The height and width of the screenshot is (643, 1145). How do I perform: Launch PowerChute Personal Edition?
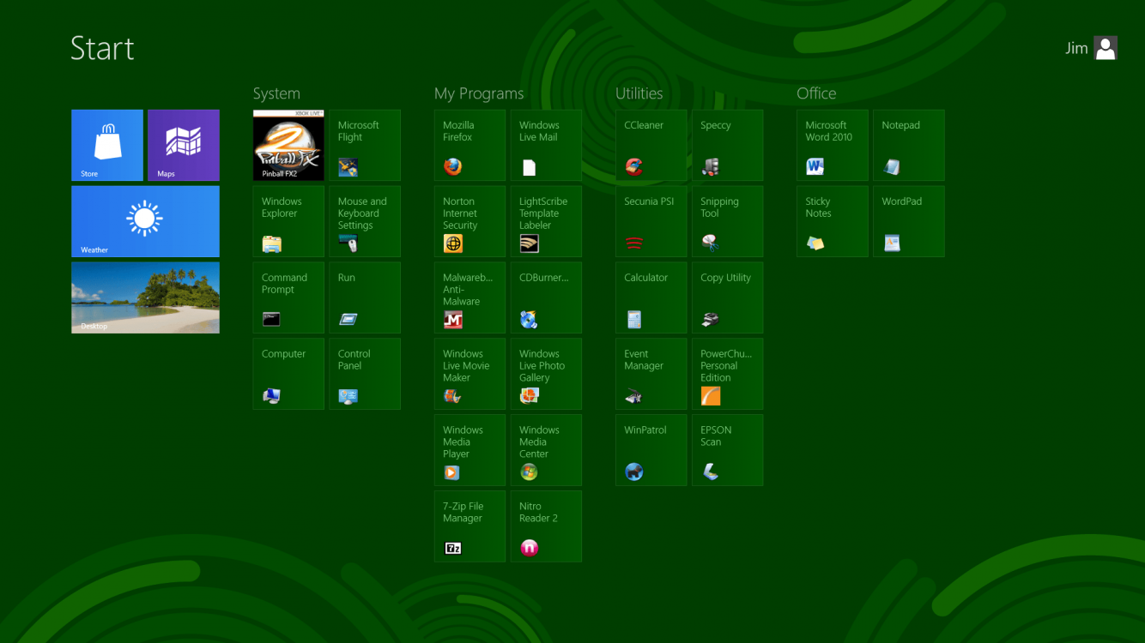coord(727,374)
